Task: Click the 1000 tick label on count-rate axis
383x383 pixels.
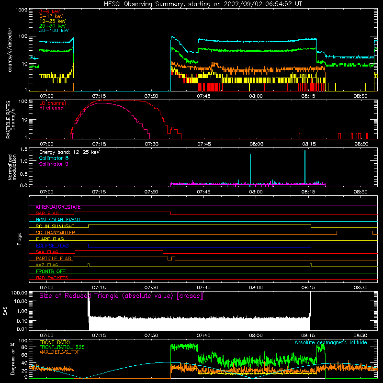Action: [x=21, y=10]
